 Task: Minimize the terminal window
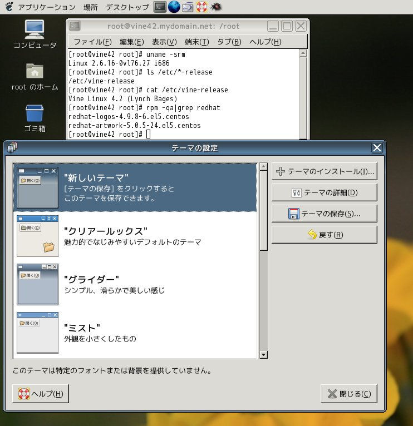tap(273, 26)
